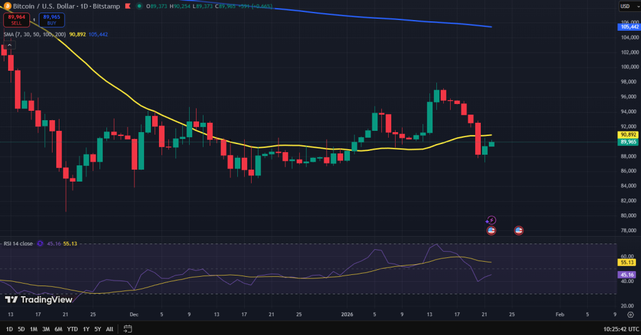Viewport: 641px width, 335px height.
Task: Select the 6M time range
Action: click(58, 329)
